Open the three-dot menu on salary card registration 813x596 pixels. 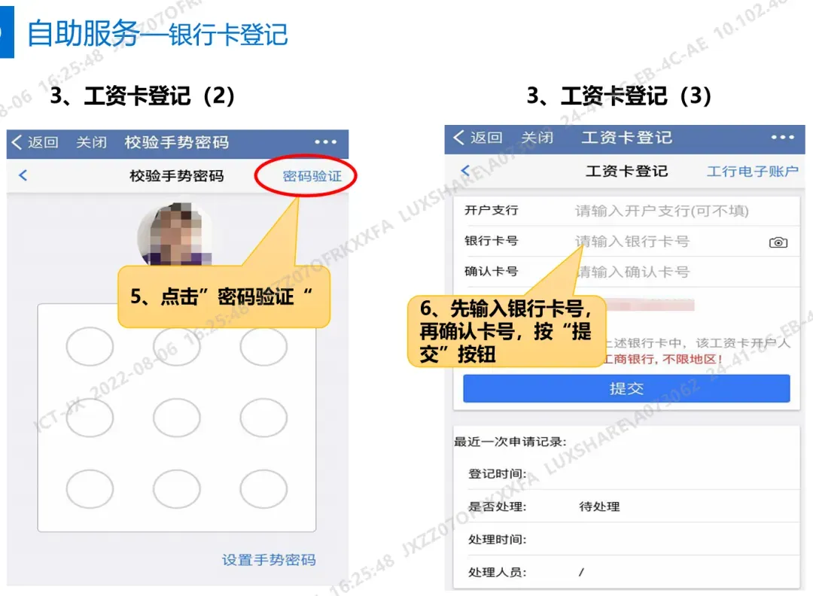coord(782,137)
